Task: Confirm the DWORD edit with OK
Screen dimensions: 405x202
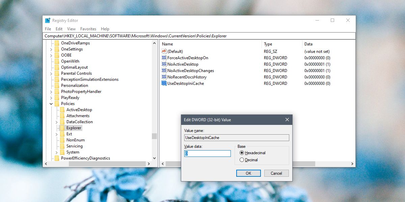Action: click(x=248, y=173)
